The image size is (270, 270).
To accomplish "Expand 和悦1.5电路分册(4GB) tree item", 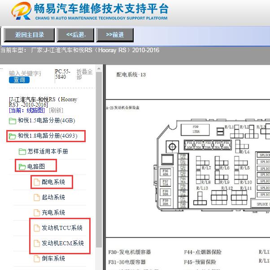I will click(46, 121).
